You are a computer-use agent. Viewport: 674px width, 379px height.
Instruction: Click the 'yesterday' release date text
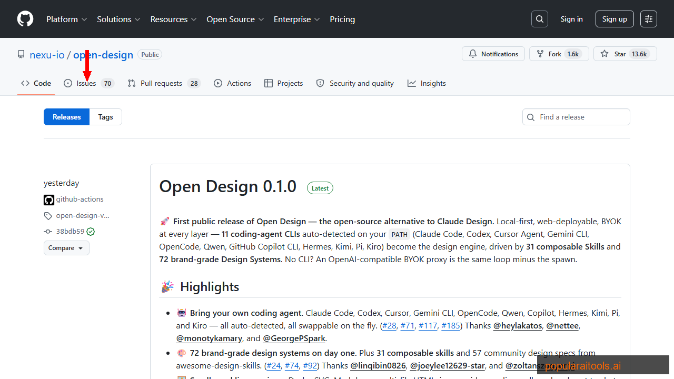pyautogui.click(x=61, y=183)
